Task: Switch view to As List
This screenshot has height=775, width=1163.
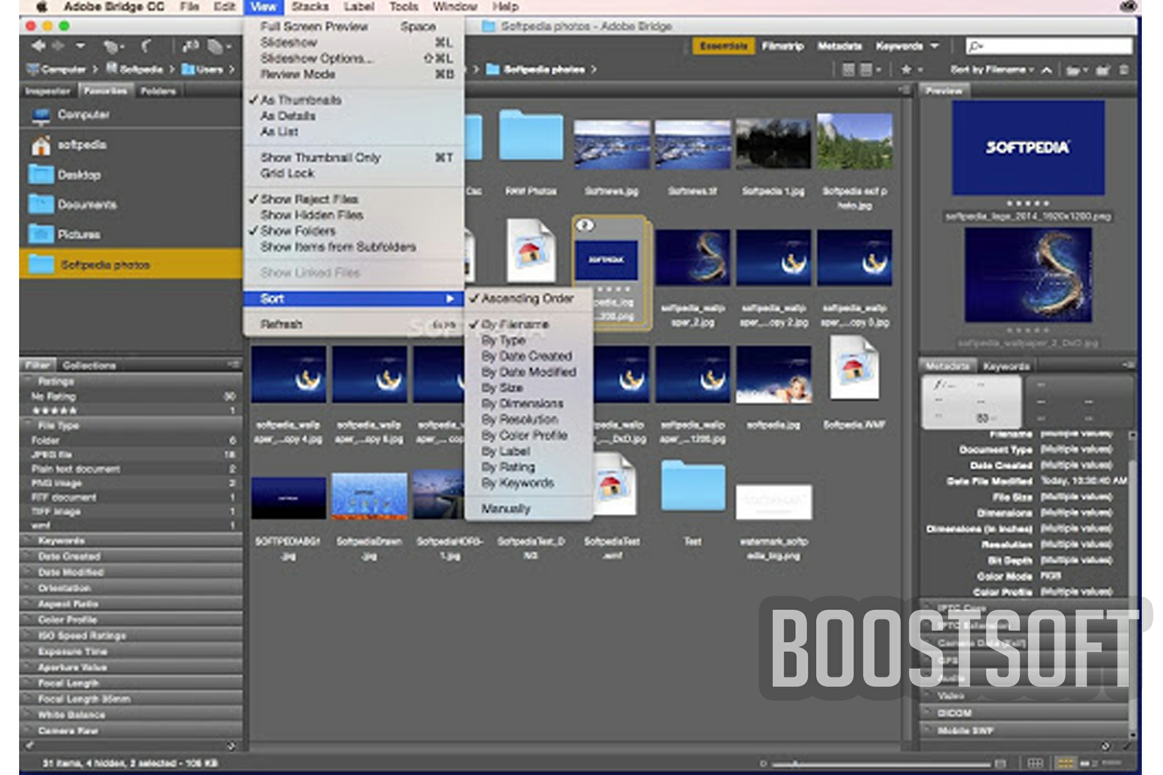Action: (x=354, y=132)
